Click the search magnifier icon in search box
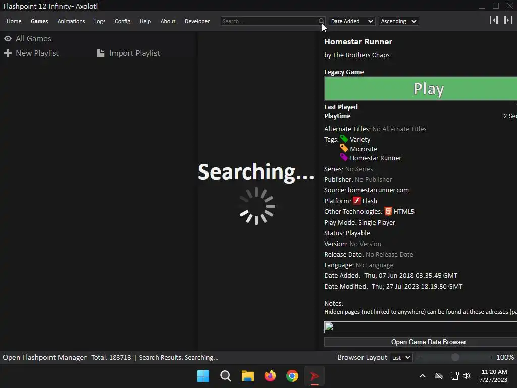 (321, 21)
